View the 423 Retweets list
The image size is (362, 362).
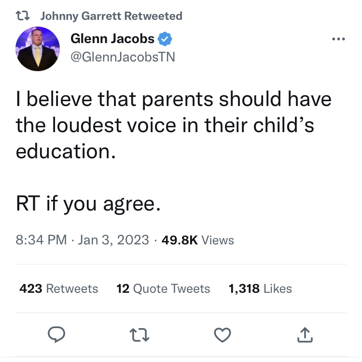click(x=58, y=289)
